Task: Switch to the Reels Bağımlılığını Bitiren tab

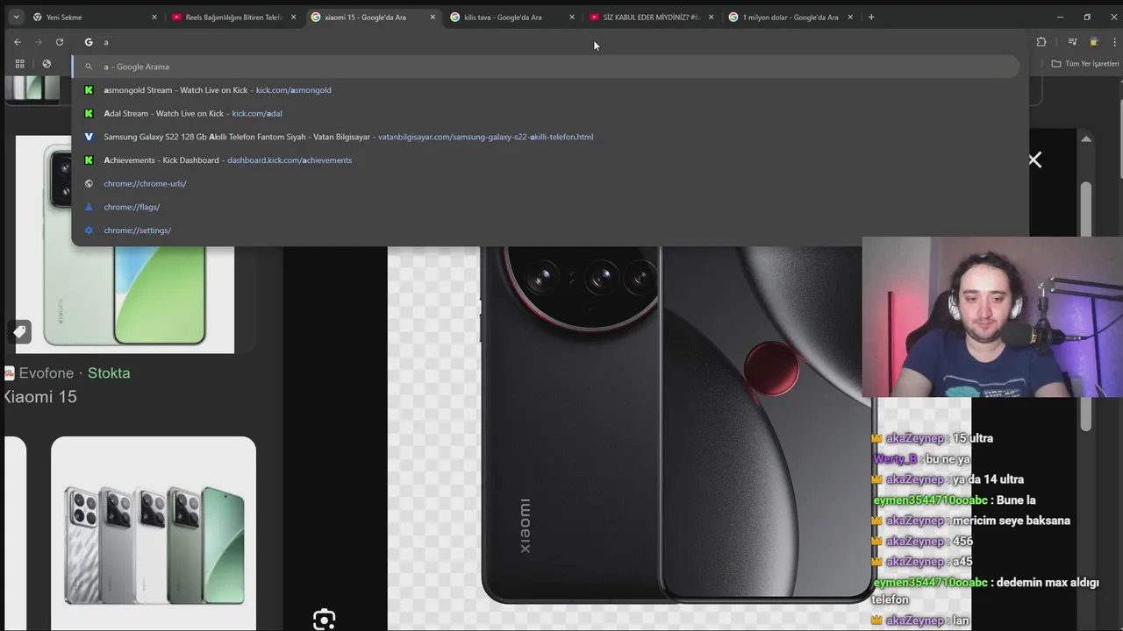Action: coord(233,17)
